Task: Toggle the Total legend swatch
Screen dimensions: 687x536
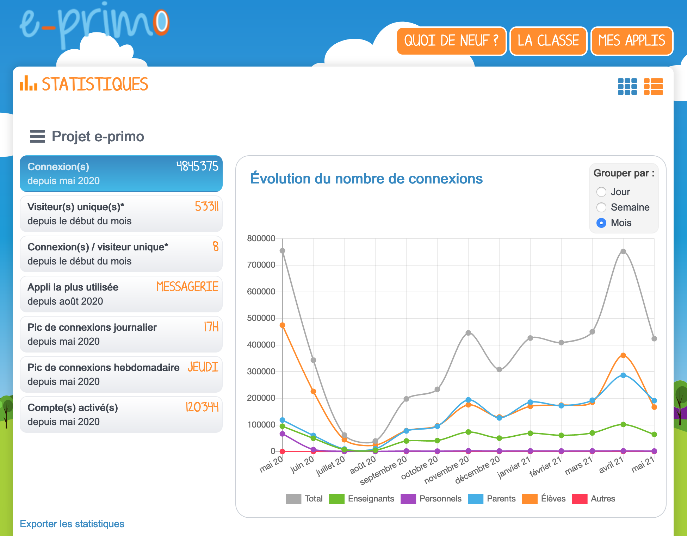Action: 293,499
